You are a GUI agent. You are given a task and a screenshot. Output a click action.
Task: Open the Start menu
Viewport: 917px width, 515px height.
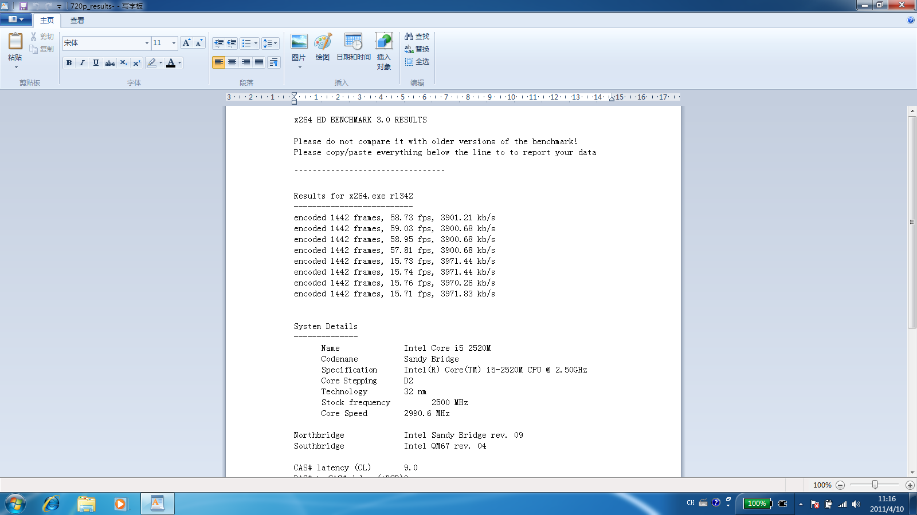point(15,504)
